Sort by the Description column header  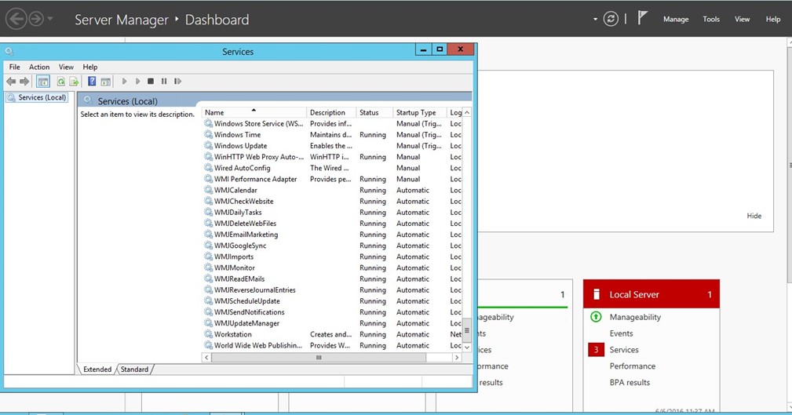331,112
